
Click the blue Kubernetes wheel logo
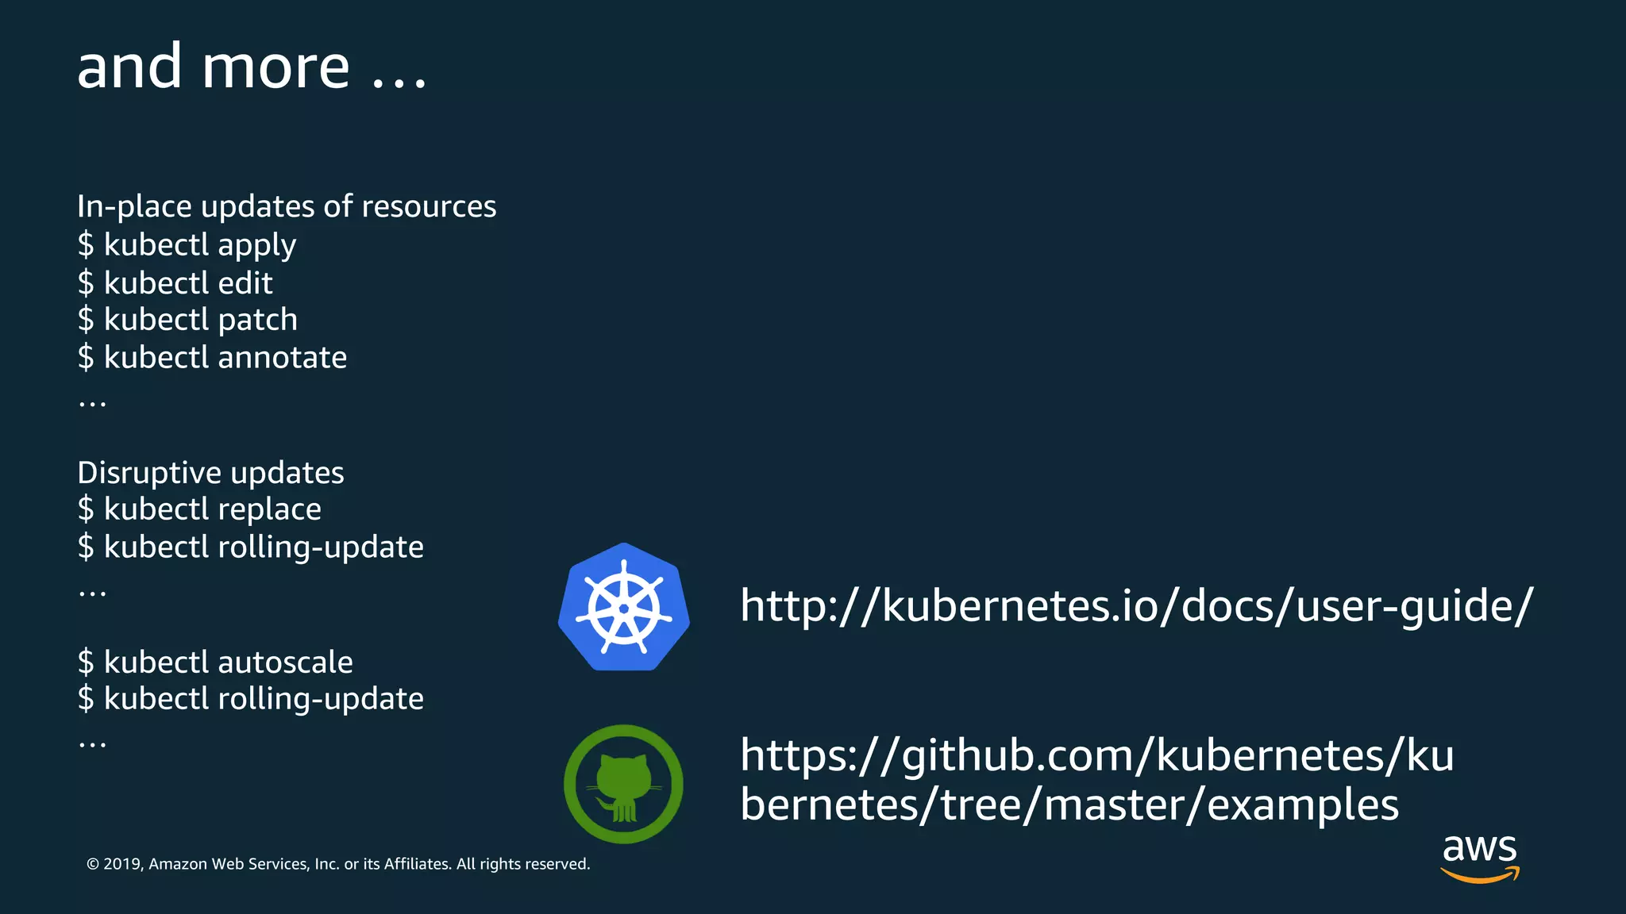(624, 608)
